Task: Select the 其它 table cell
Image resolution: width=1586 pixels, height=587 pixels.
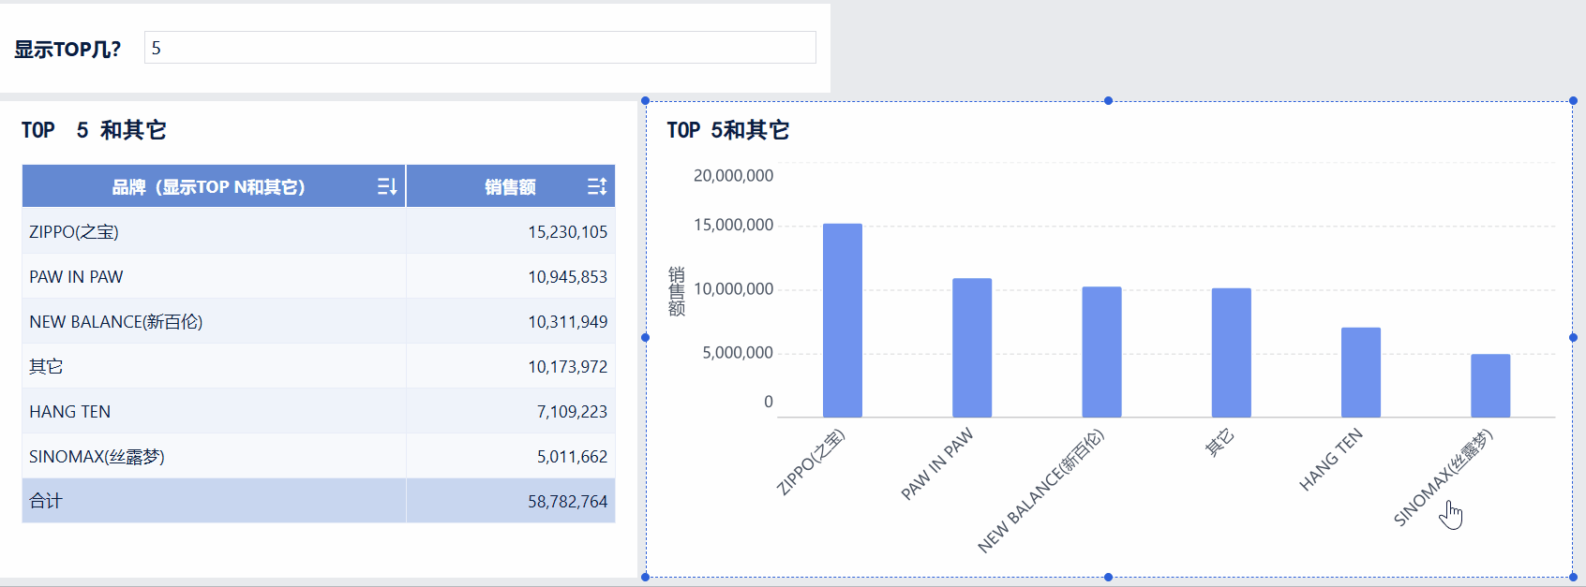Action: click(214, 366)
